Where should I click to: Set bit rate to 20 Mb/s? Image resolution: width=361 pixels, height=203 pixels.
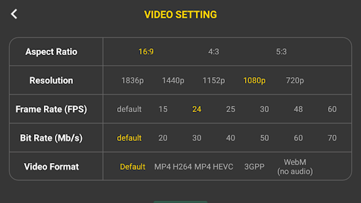pos(163,138)
